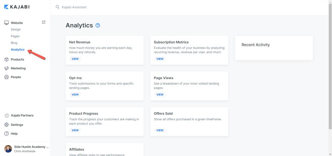
Task: View the Net Revenue report
Action: click(x=75, y=59)
